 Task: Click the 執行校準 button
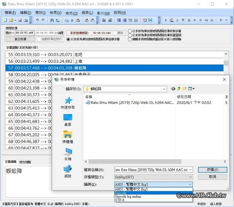tap(20, 39)
